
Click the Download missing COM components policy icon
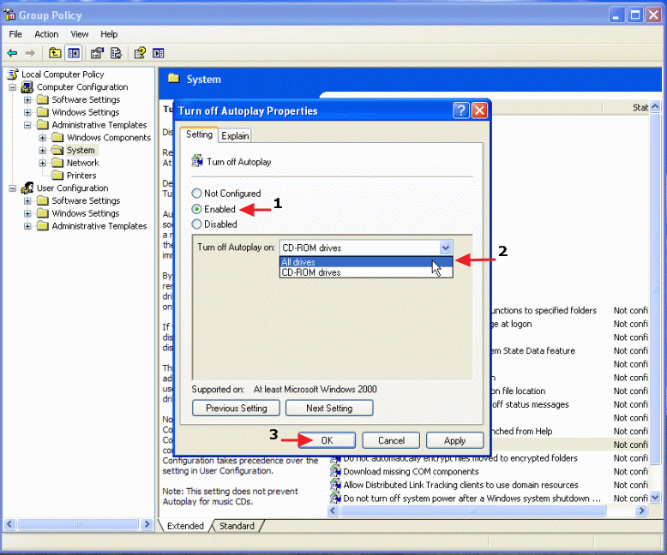(x=335, y=471)
